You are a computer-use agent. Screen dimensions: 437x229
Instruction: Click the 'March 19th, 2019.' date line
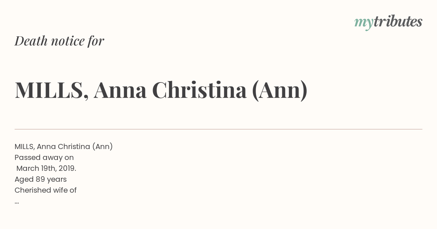point(46,169)
